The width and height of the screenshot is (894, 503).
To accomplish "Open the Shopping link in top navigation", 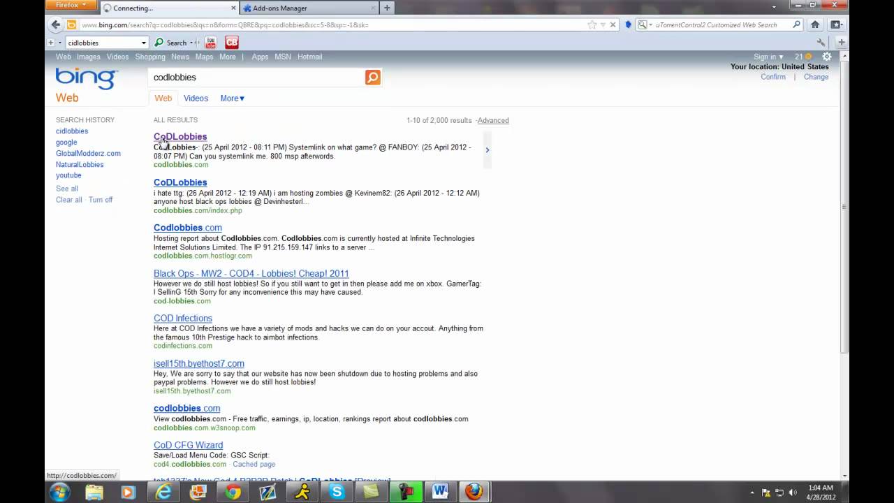I will coord(150,57).
